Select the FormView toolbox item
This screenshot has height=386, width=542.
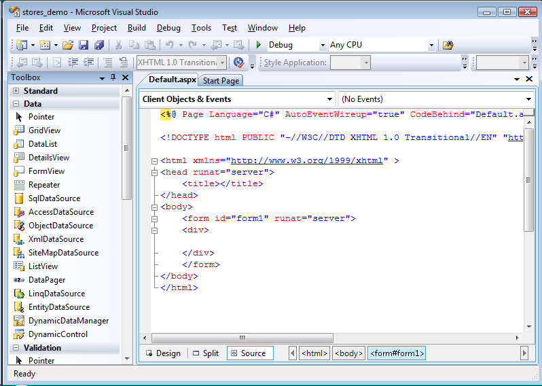click(x=39, y=171)
